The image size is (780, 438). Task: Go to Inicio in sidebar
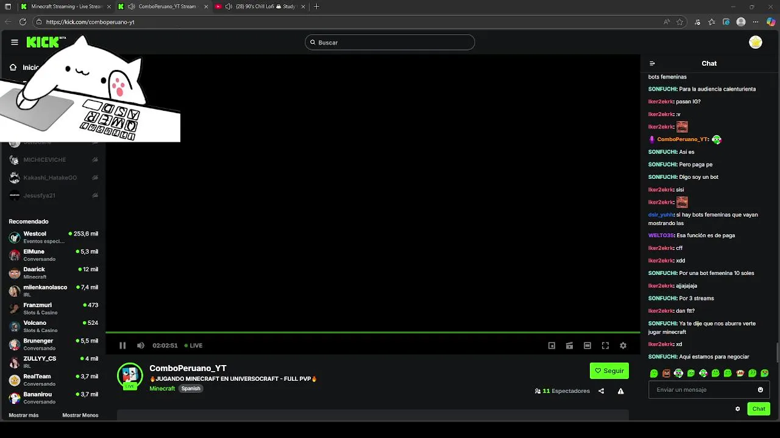point(24,68)
